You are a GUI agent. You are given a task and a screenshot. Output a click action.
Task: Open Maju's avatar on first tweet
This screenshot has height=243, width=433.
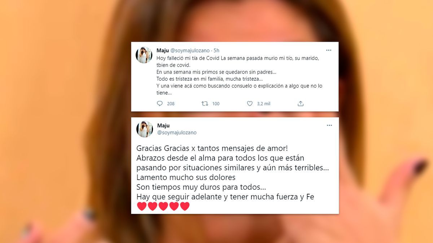[144, 55]
